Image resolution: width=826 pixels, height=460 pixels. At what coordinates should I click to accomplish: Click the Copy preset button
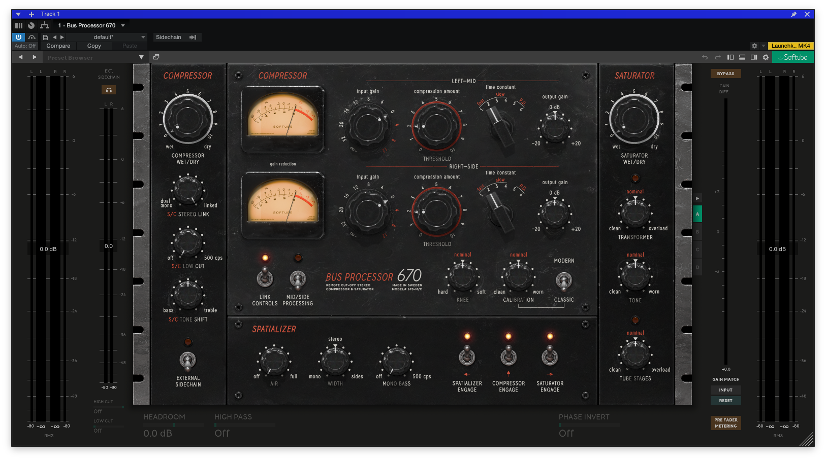(x=94, y=46)
